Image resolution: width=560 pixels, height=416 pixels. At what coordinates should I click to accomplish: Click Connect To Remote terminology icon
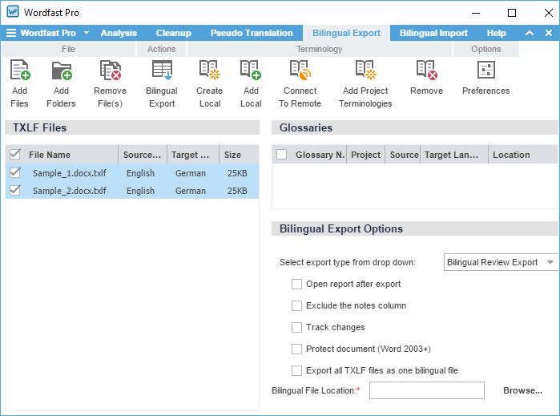tap(300, 71)
